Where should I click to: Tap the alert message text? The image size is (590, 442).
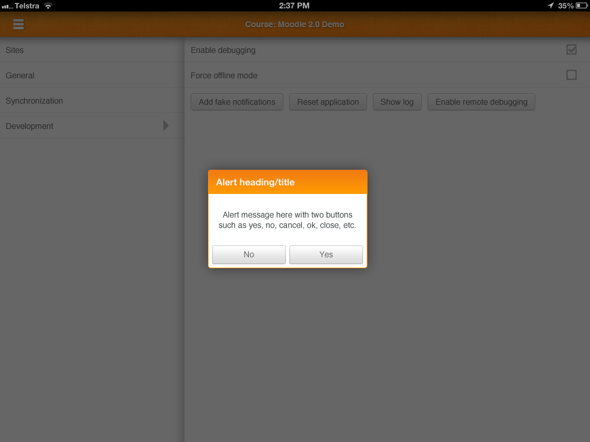[x=288, y=220]
